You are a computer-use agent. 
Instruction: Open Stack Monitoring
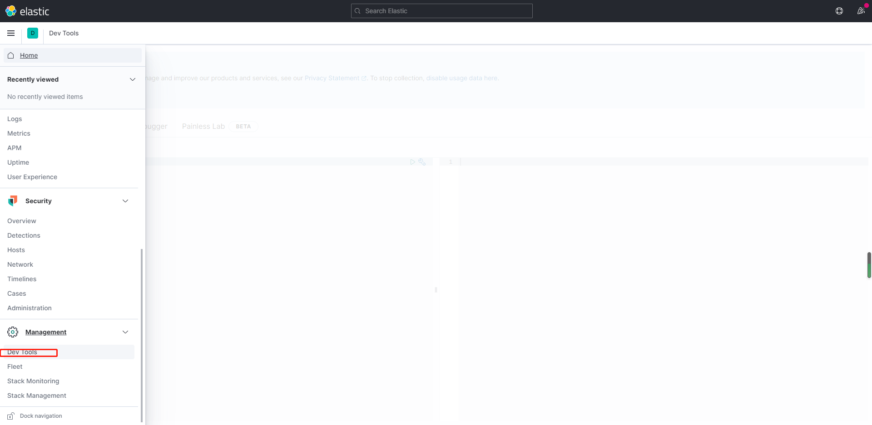coord(33,381)
